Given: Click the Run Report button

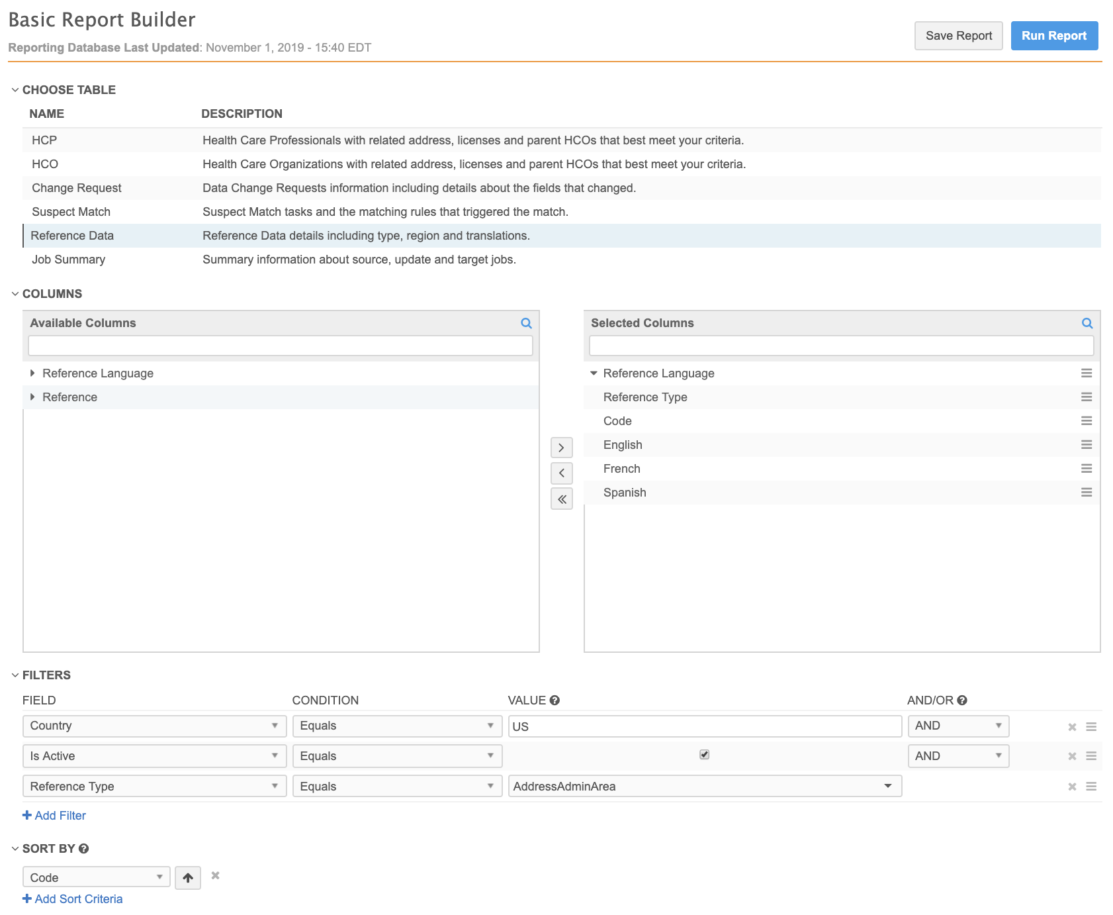Looking at the screenshot, I should click(x=1053, y=36).
